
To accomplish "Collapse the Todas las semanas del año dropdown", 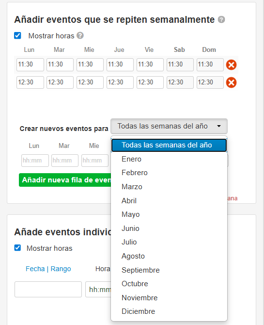I will coord(169,126).
